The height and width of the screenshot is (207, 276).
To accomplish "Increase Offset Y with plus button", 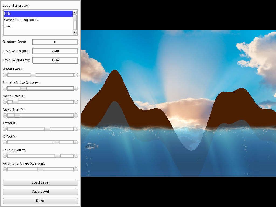I will [x=76, y=142].
